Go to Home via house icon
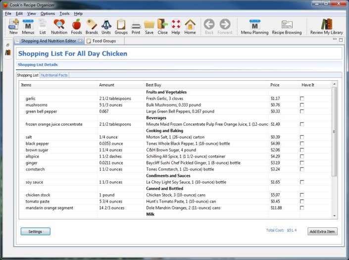The width and height of the screenshot is (349, 260). point(190,26)
